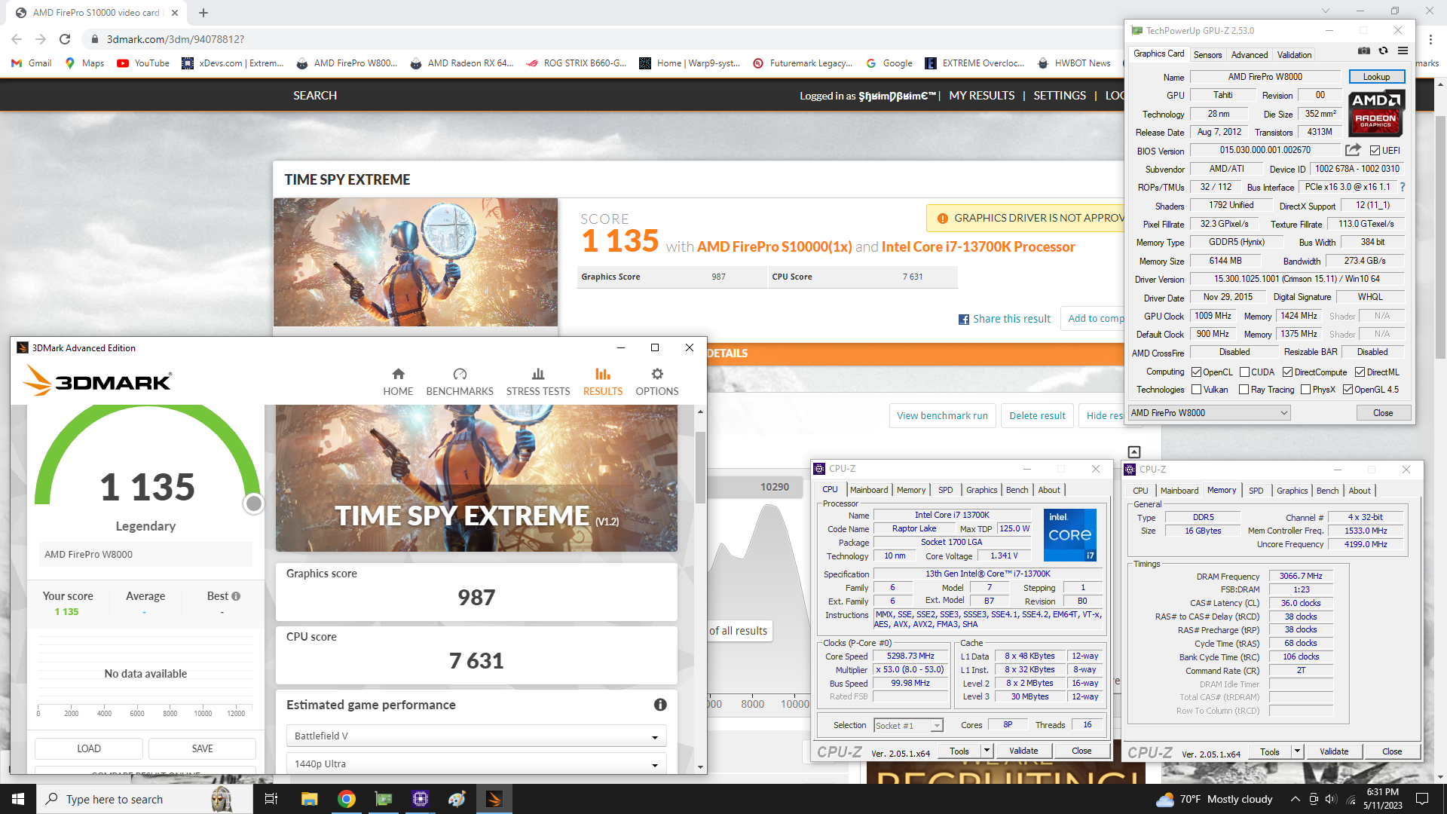
Task: Toggle the CUDA checkbox
Action: [x=1244, y=372]
